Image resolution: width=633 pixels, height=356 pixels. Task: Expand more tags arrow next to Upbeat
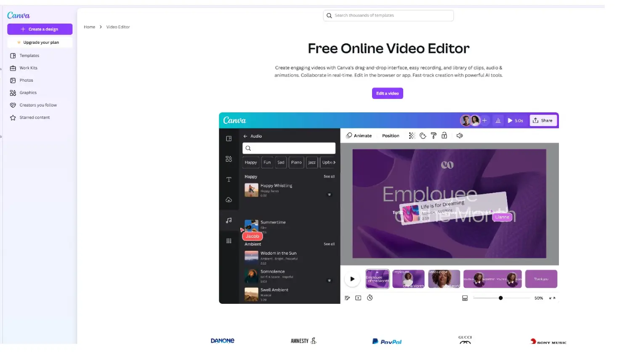coord(334,162)
